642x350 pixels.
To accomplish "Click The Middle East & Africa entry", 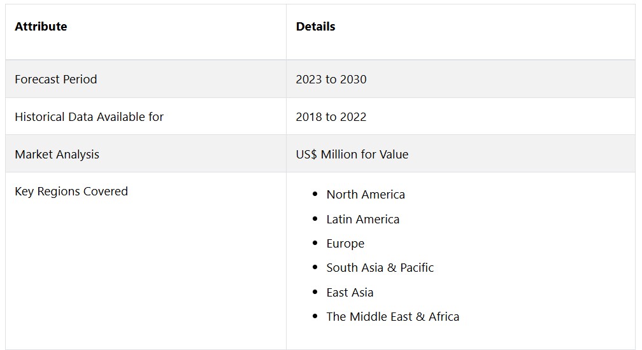I will click(x=393, y=317).
